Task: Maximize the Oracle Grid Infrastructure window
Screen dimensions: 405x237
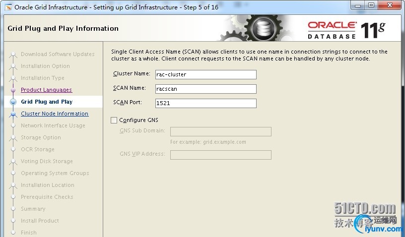Action: [371, 5]
